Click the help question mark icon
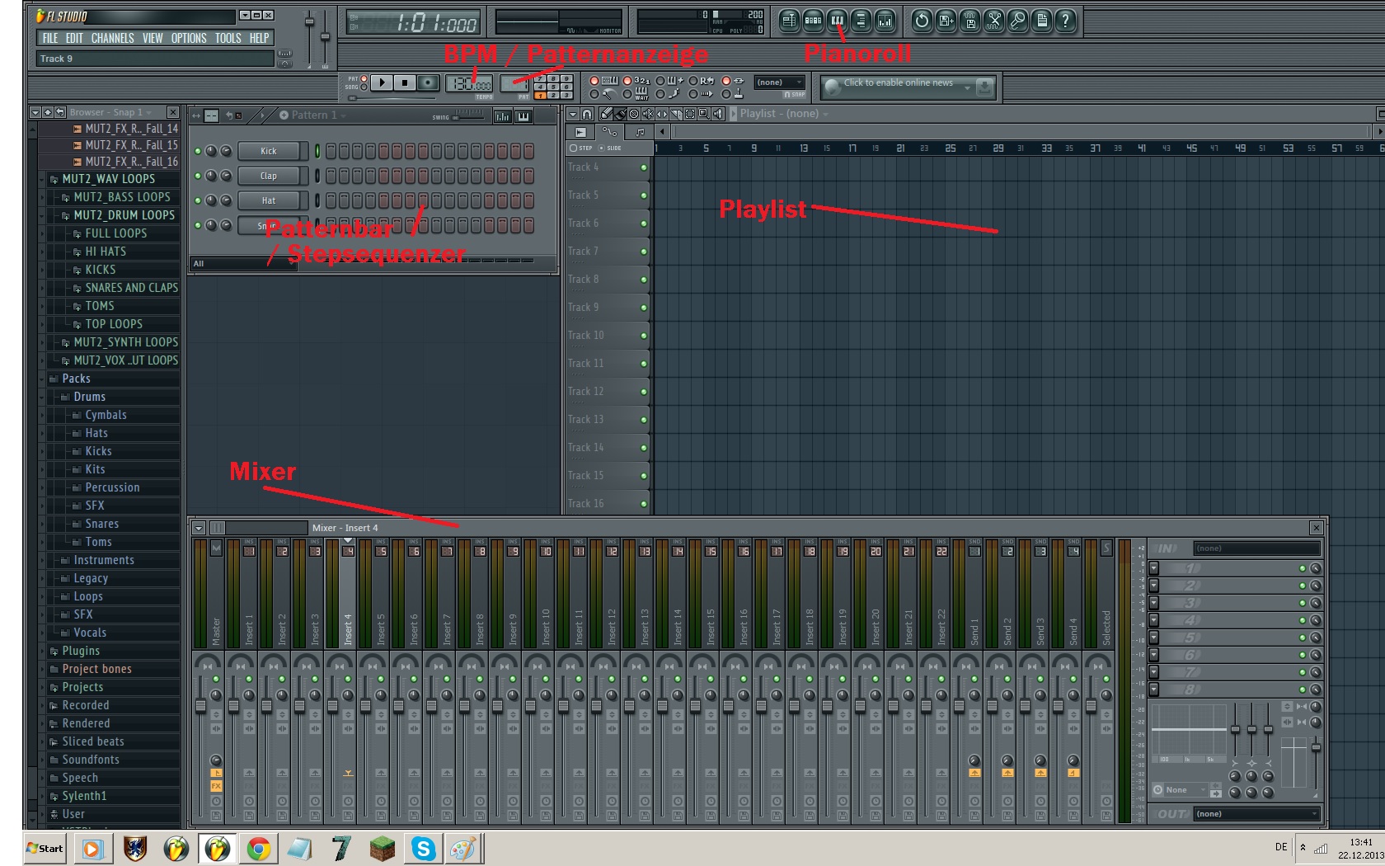 [1065, 21]
